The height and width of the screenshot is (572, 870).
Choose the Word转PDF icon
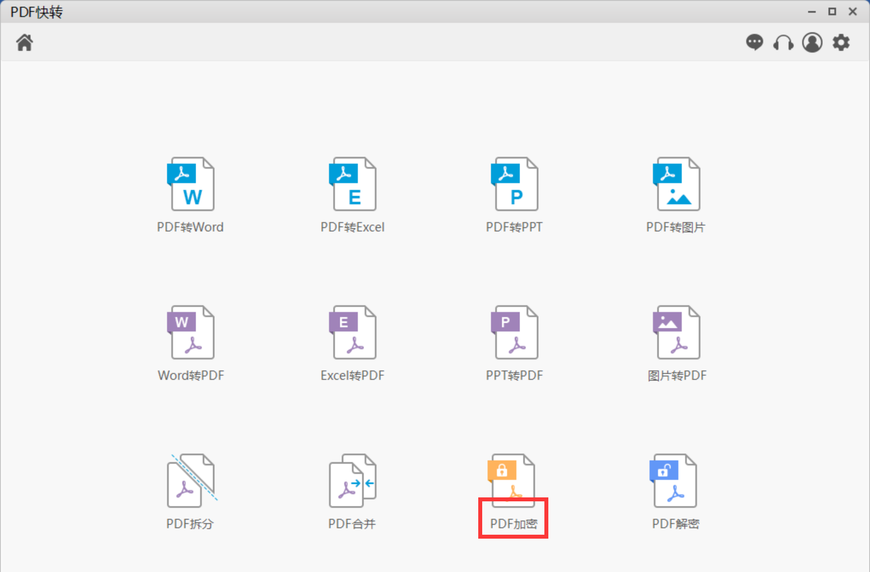click(191, 332)
